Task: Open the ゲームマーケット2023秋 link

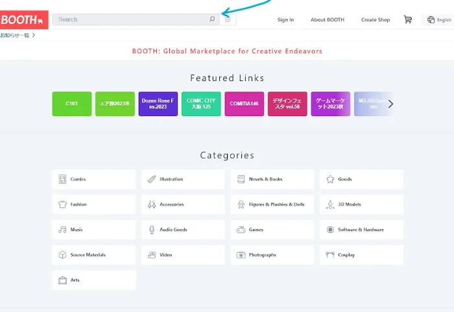Action: point(331,104)
